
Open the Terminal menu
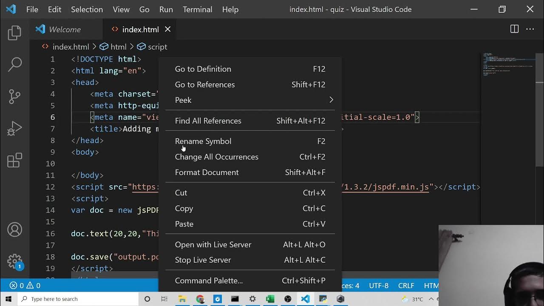(x=197, y=9)
